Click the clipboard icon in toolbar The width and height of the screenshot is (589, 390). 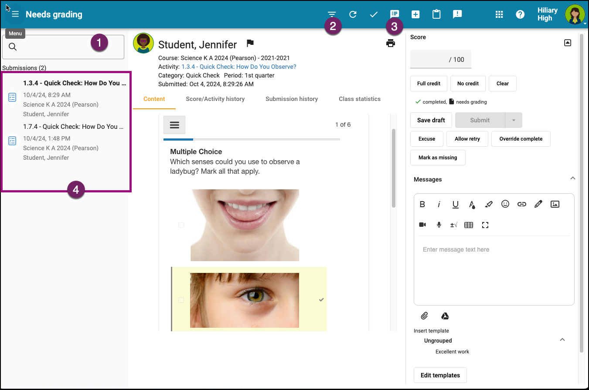pyautogui.click(x=436, y=14)
